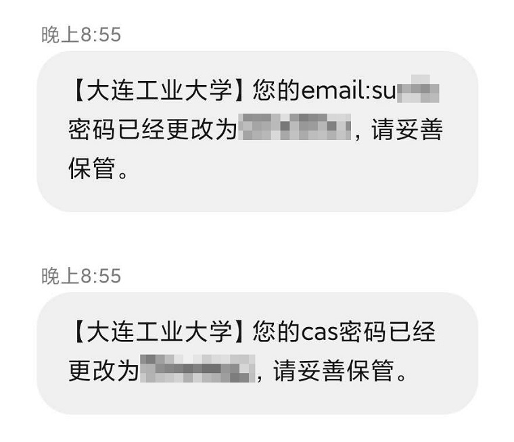Click 更改为 in the second message
Viewport: 514px width, 442px height.
click(x=103, y=371)
